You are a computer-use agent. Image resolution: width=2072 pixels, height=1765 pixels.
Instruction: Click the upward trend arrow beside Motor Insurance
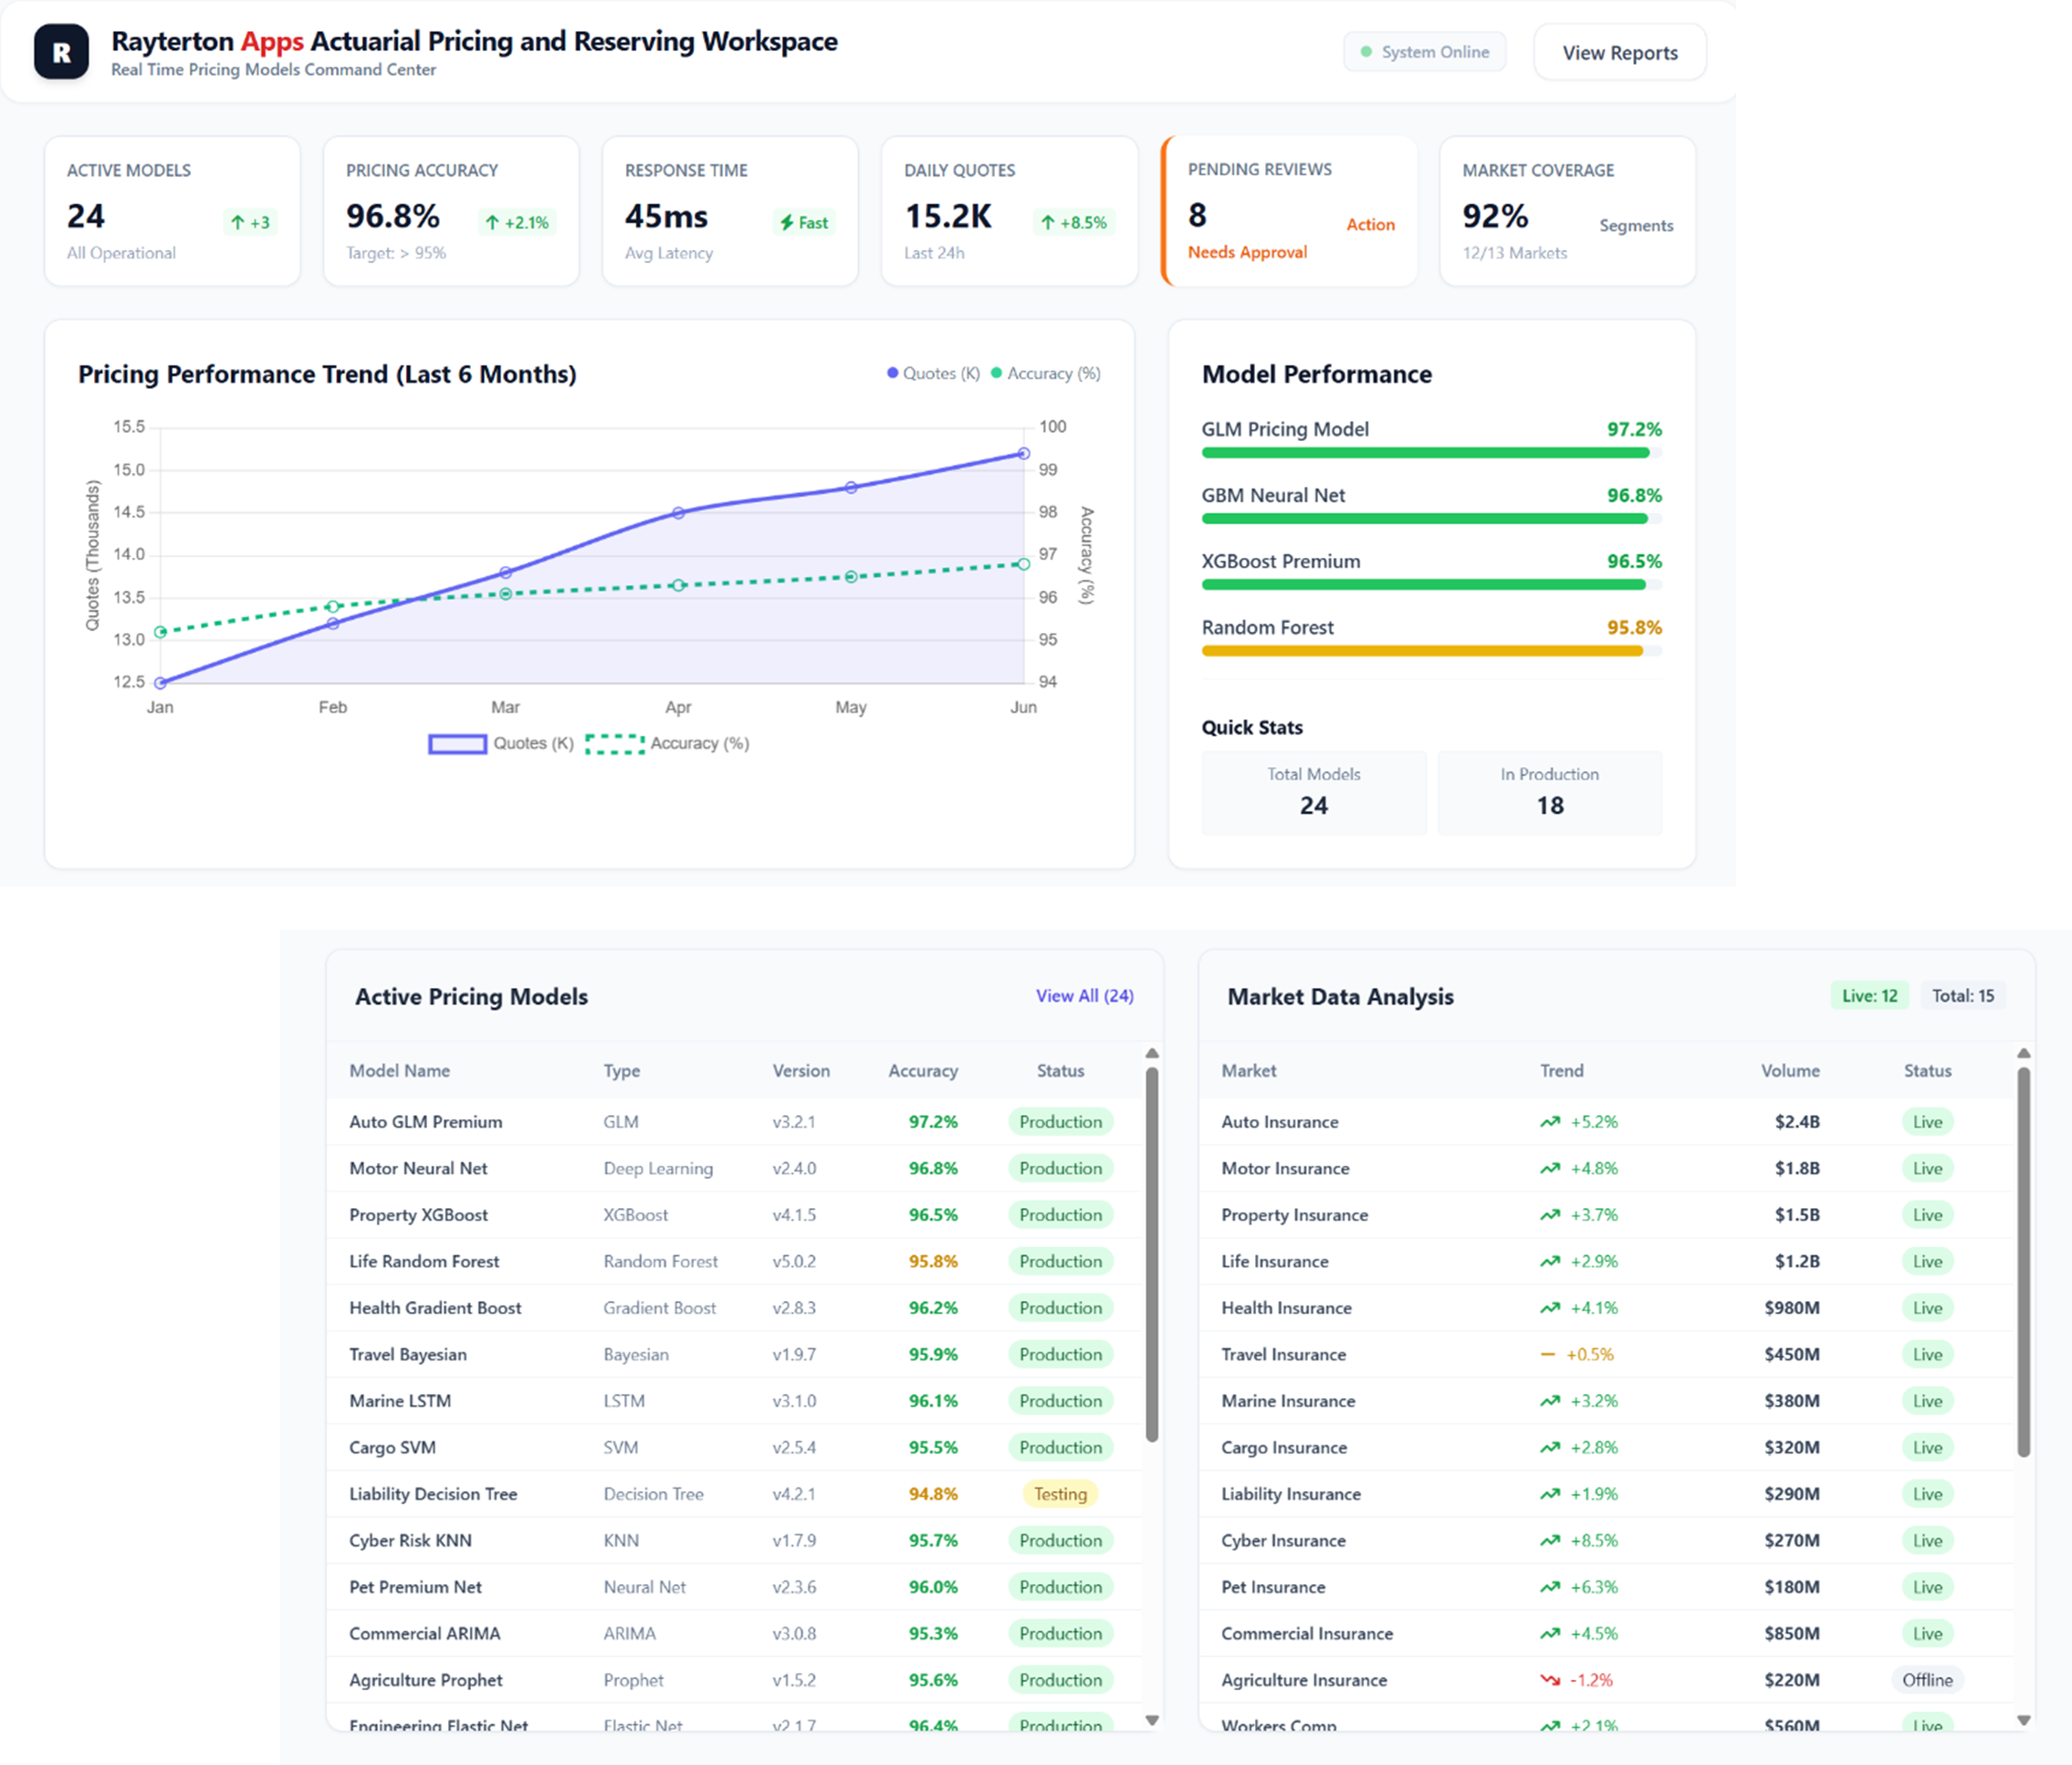coord(1548,1168)
